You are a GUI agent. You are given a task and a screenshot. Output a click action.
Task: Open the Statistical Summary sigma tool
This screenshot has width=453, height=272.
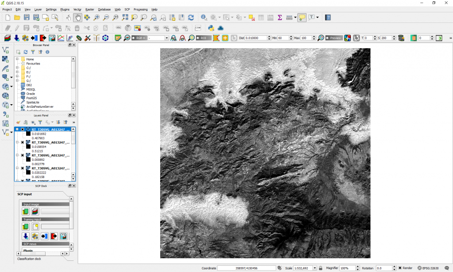(x=280, y=17)
